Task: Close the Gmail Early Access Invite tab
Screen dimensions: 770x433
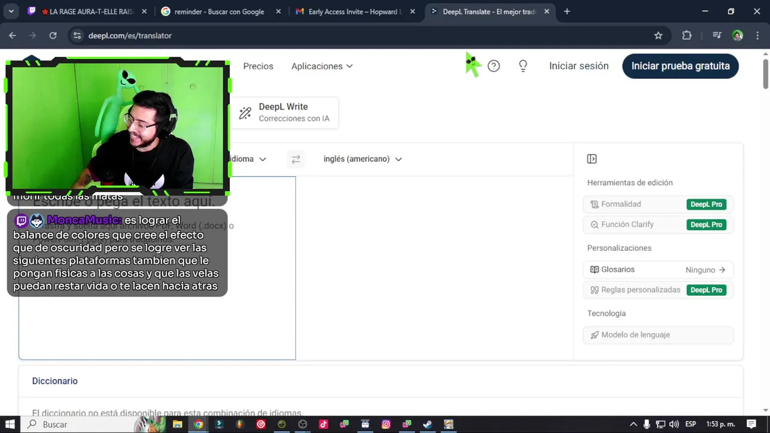Action: (413, 11)
